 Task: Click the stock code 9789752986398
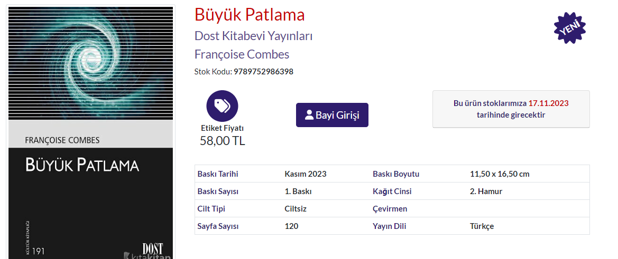pyautogui.click(x=263, y=72)
